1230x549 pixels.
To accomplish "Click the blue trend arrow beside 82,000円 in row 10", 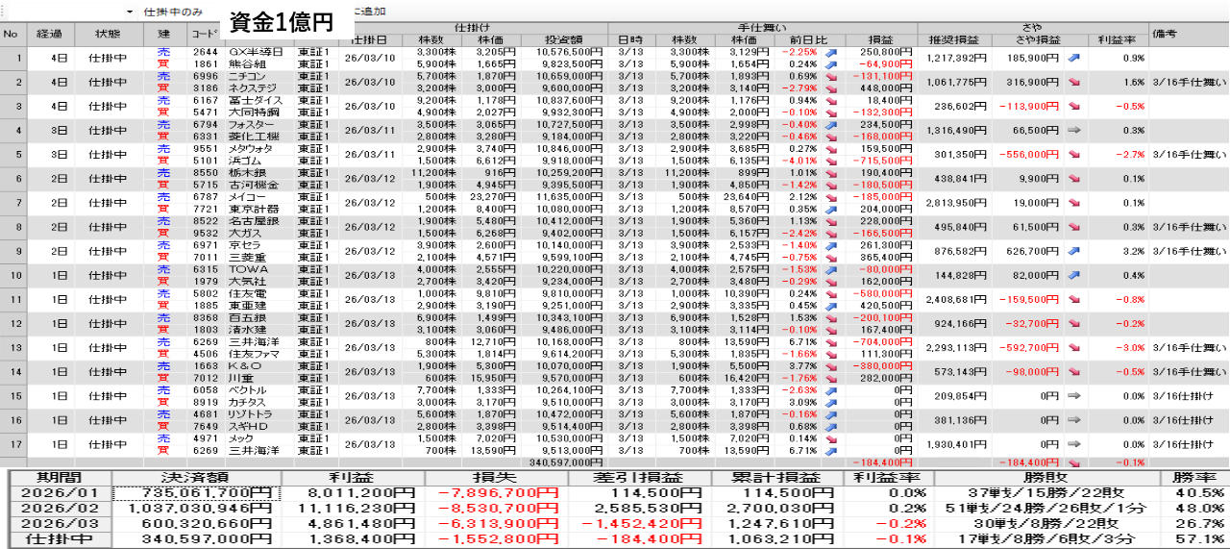I will tap(1072, 275).
